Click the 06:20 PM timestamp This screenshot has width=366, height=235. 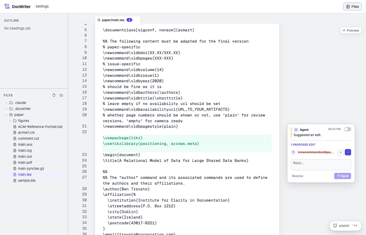click(x=334, y=129)
